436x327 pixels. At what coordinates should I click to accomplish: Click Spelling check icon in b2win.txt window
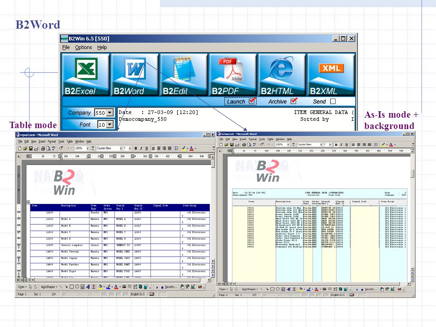pos(254,144)
